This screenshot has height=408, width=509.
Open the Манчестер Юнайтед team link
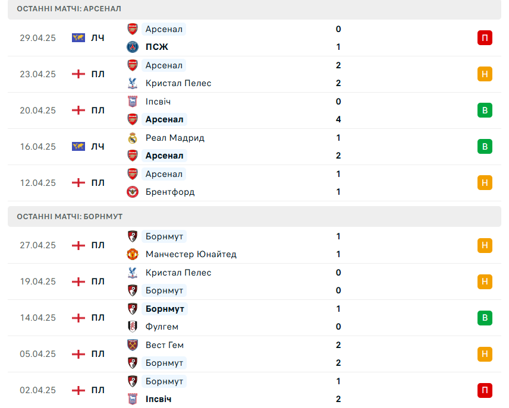click(191, 254)
